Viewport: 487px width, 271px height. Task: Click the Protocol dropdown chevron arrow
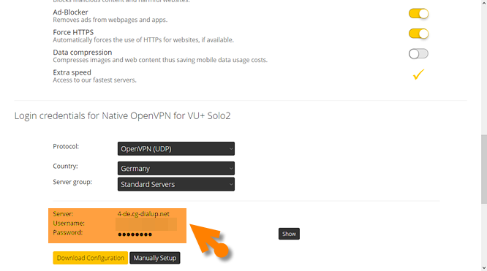point(231,149)
